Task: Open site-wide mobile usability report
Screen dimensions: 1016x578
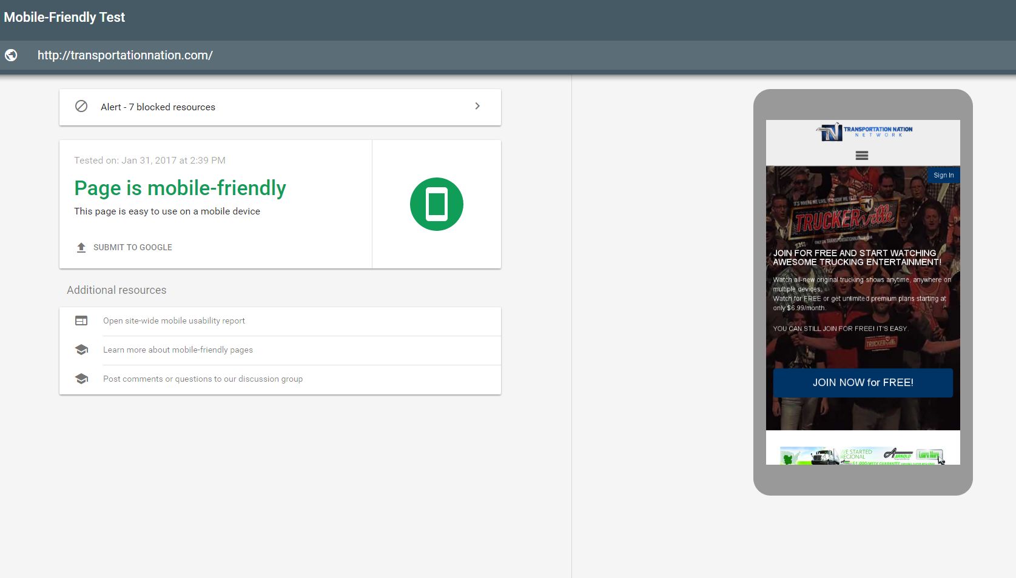Action: (x=174, y=321)
